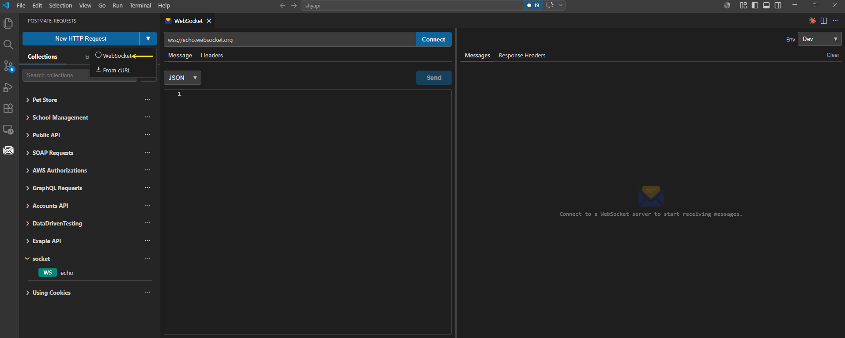Open options for Accounts API collection
The width and height of the screenshot is (845, 338).
tap(147, 205)
